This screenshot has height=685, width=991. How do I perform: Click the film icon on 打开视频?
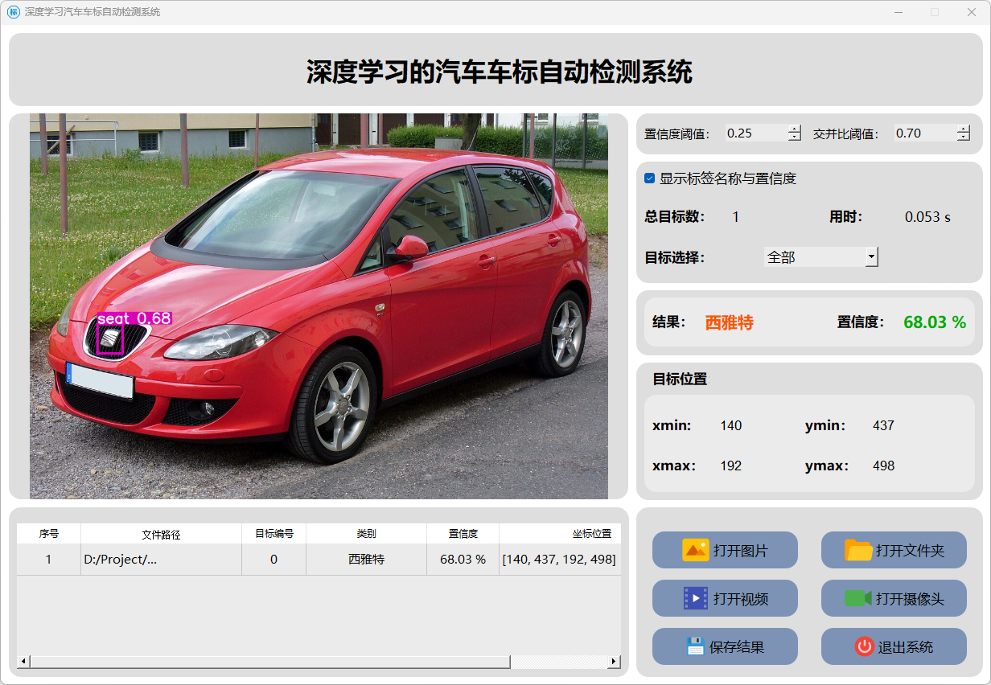pyautogui.click(x=695, y=598)
